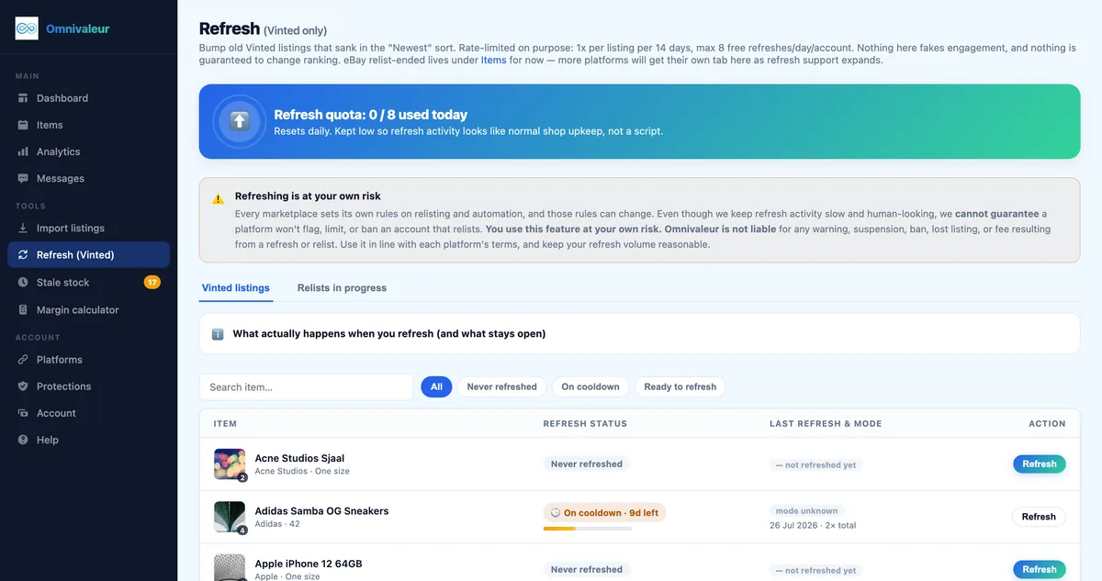Open Analytics in the sidebar
This screenshot has width=1102, height=581.
88,151
